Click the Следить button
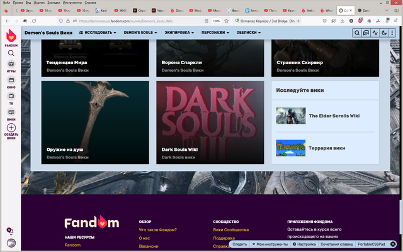The height and width of the screenshot is (252, 403). point(239,244)
